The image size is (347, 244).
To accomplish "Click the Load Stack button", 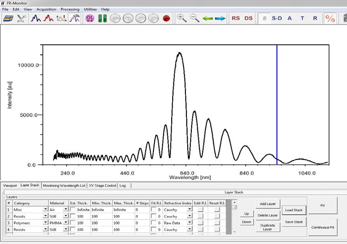I will pyautogui.click(x=294, y=210).
